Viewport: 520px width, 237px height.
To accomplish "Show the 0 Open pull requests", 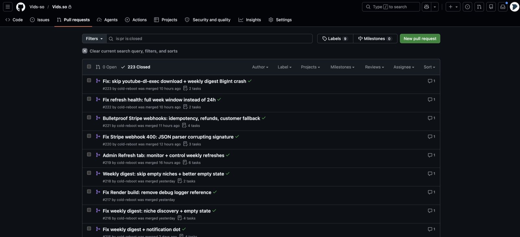I will point(106,67).
